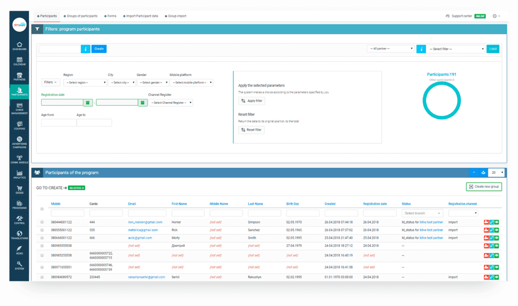Go to News in the sidebar
Viewport: 518px width, 306px height.
19,250
